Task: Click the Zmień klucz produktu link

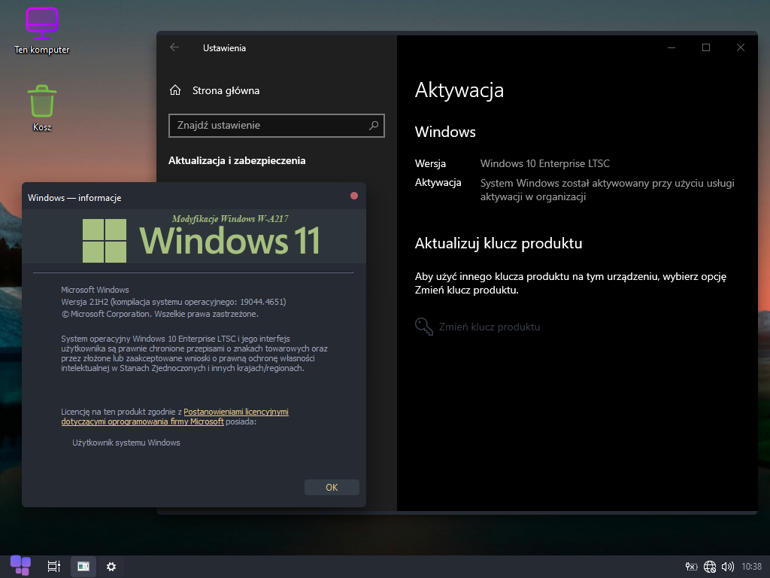Action: [490, 327]
